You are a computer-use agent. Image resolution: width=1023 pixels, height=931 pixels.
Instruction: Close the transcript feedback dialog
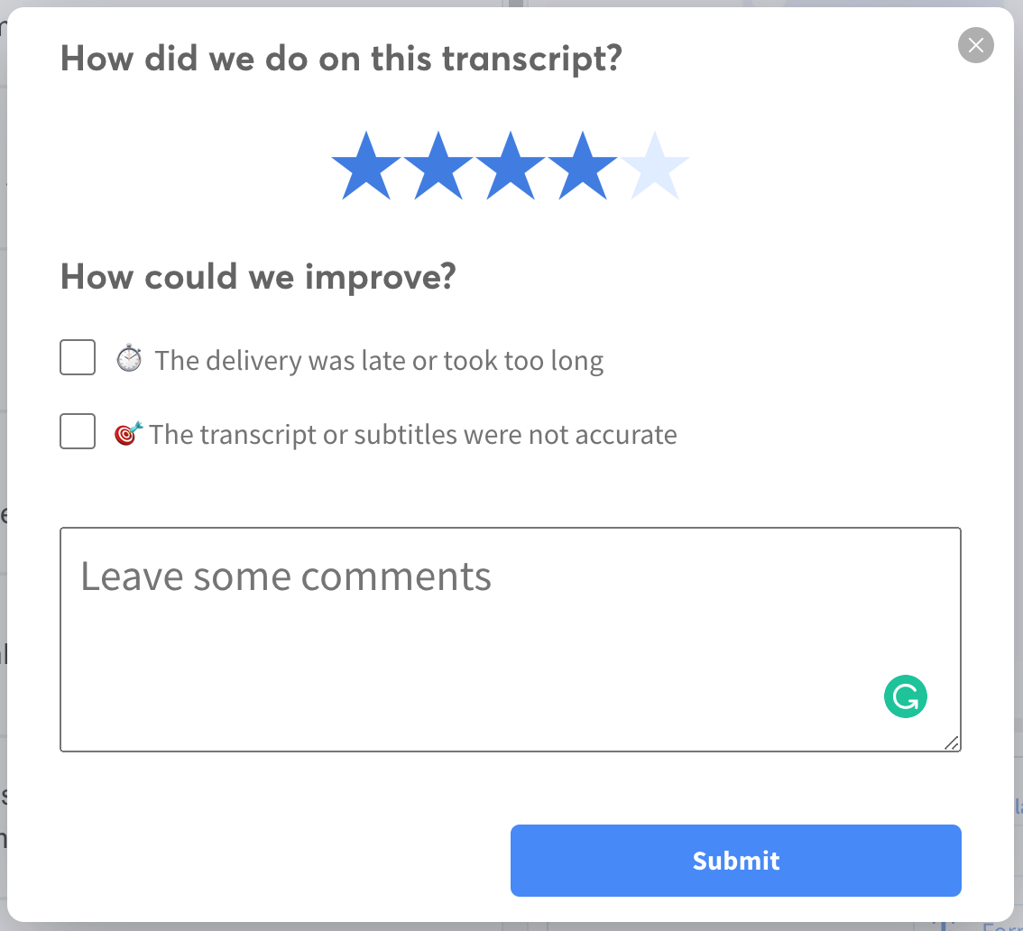point(975,45)
